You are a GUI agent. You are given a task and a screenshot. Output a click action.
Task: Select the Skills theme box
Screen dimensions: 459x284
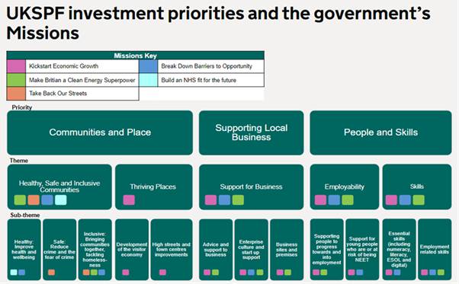tap(417, 187)
